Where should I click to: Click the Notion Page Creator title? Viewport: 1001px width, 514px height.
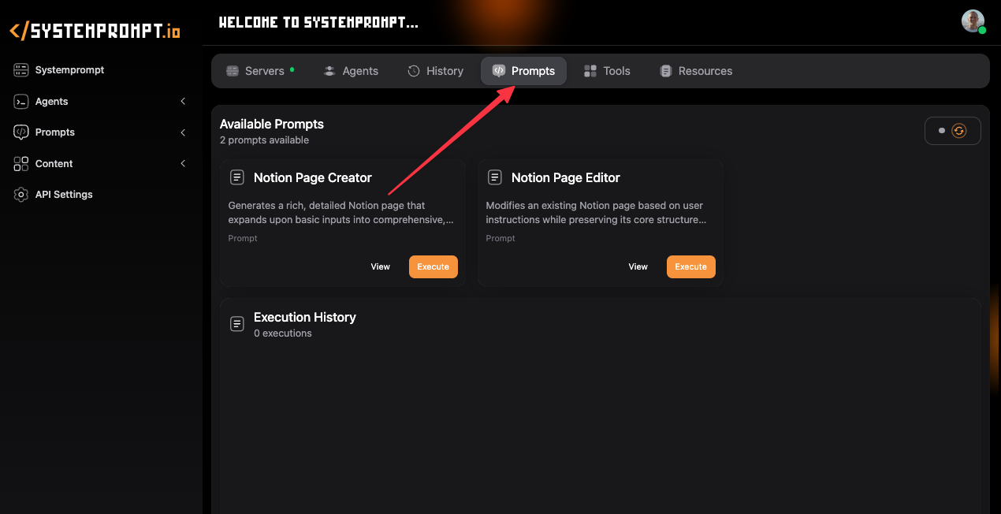[x=313, y=177]
